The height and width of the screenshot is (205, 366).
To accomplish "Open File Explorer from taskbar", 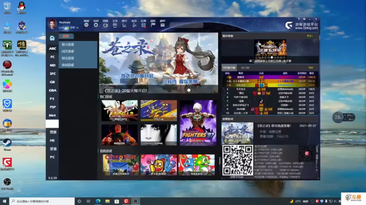I will 108,201.
